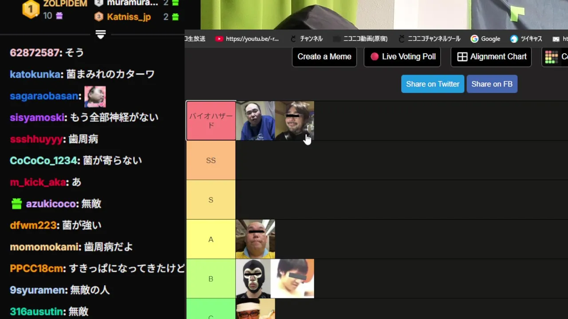568x319 pixels.
Task: Select the S tier label
Action: tap(211, 200)
